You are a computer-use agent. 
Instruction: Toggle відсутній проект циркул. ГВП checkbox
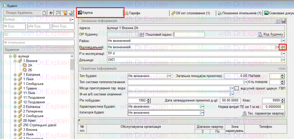[x=236, y=88]
